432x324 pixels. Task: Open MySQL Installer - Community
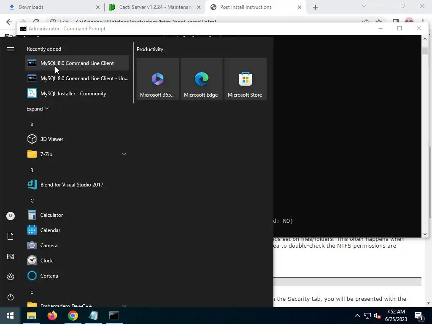pos(77,93)
